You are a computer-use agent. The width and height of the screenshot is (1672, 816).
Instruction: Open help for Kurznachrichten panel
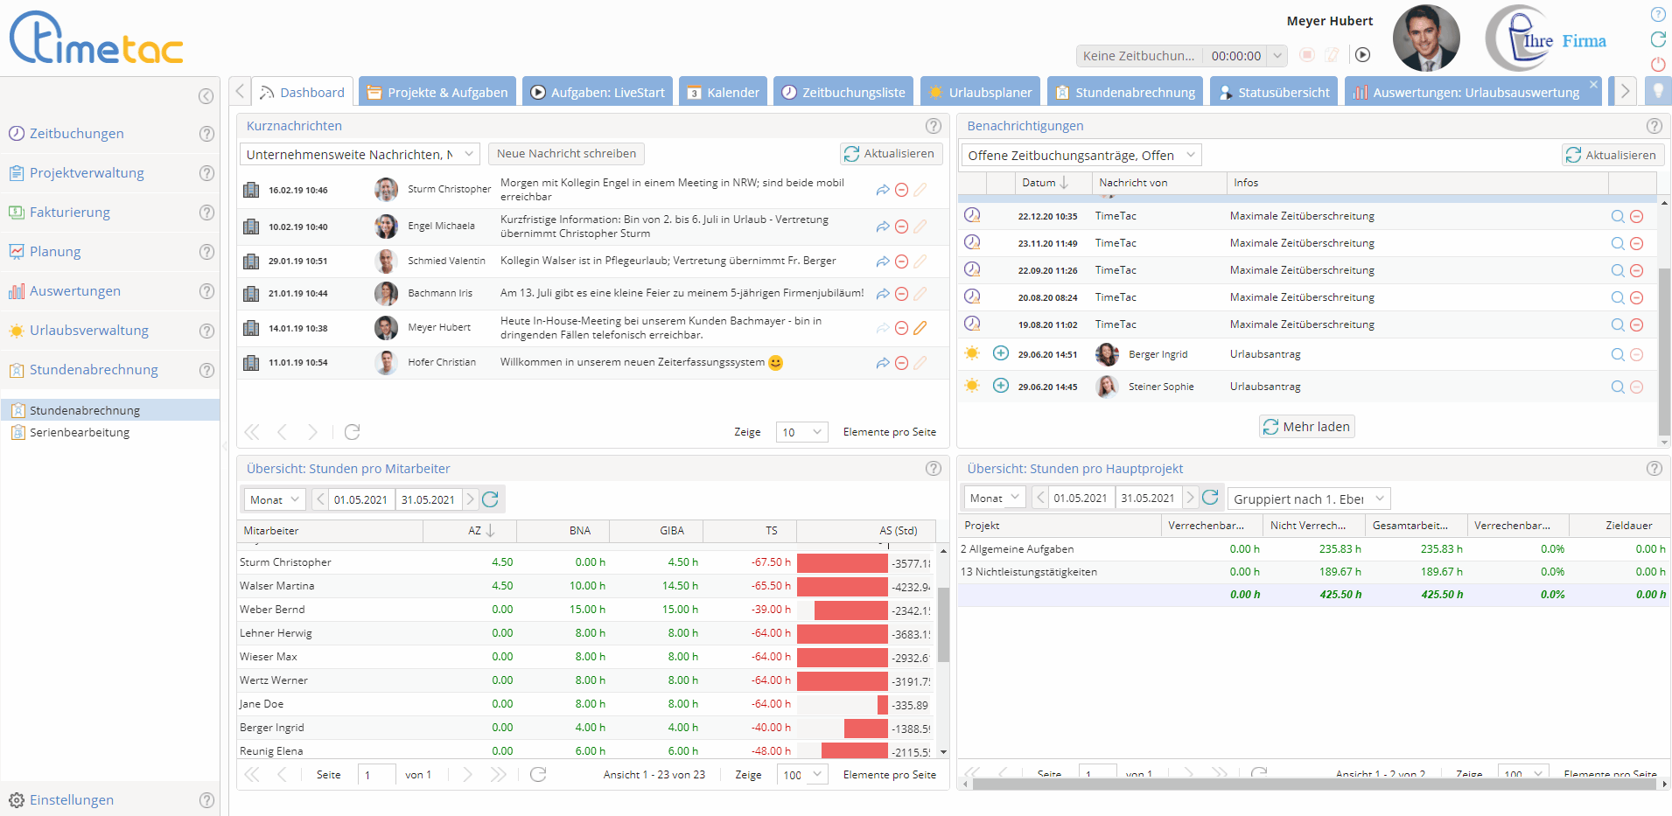pos(933,126)
